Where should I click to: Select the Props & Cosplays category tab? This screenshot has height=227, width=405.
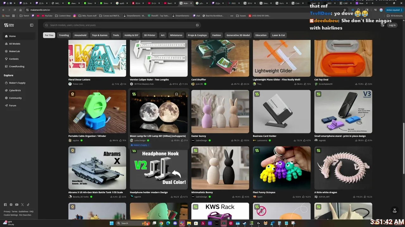[197, 35]
